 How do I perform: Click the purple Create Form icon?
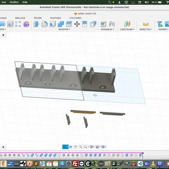[26, 24]
